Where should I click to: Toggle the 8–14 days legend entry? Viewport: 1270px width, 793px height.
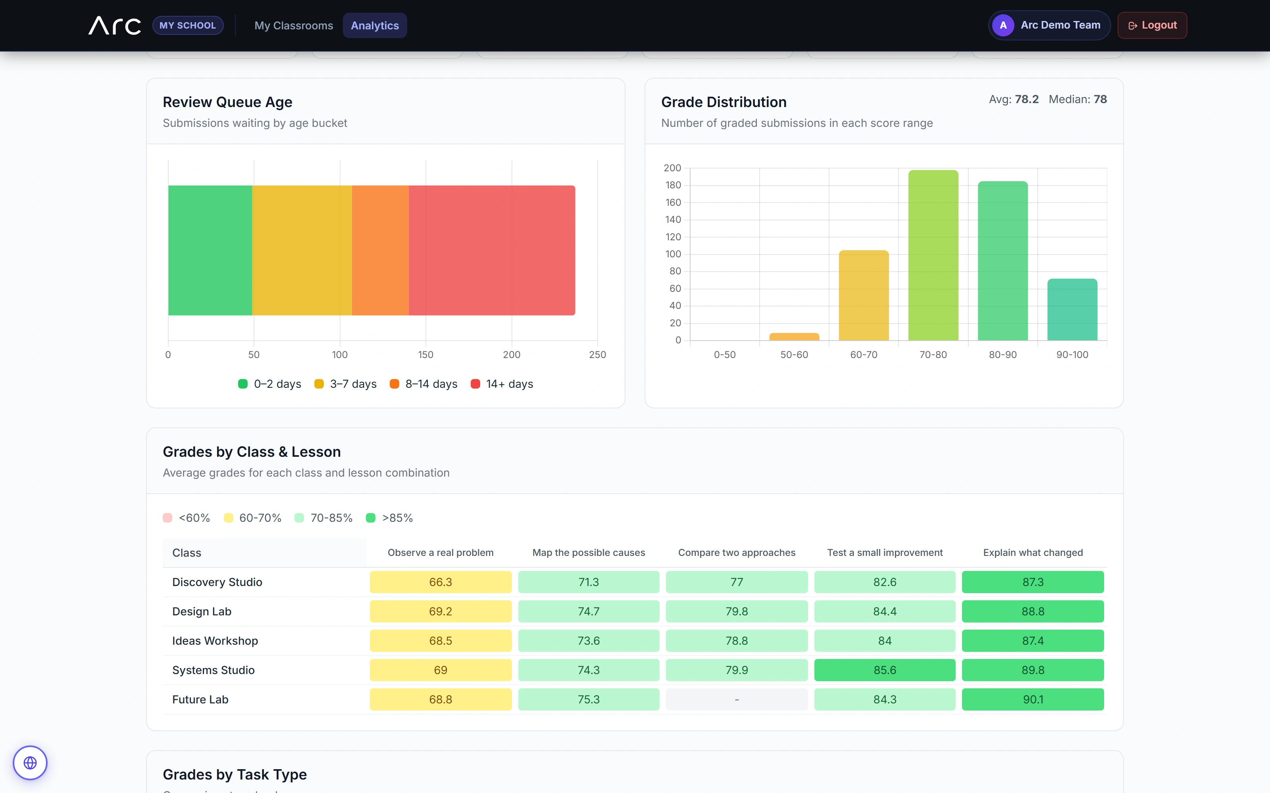tap(423, 384)
